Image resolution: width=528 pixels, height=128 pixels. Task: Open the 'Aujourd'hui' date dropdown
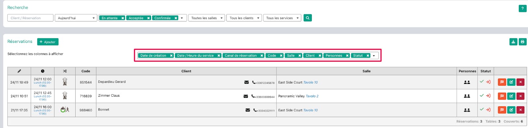click(x=76, y=18)
